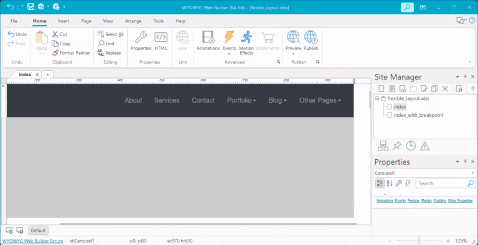Add a new page tab with plus

47,75
